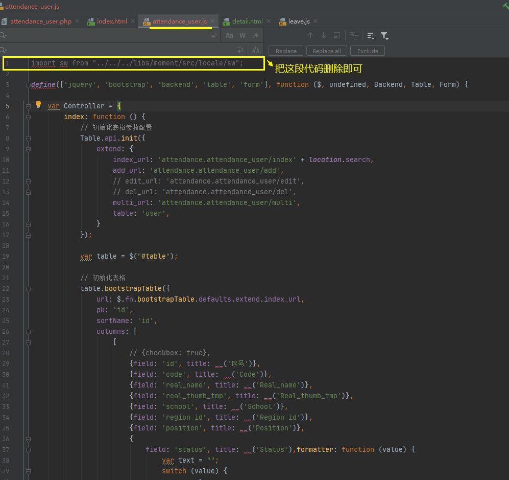Click the Exclude button
Screen dimensions: 509x480
(x=367, y=51)
